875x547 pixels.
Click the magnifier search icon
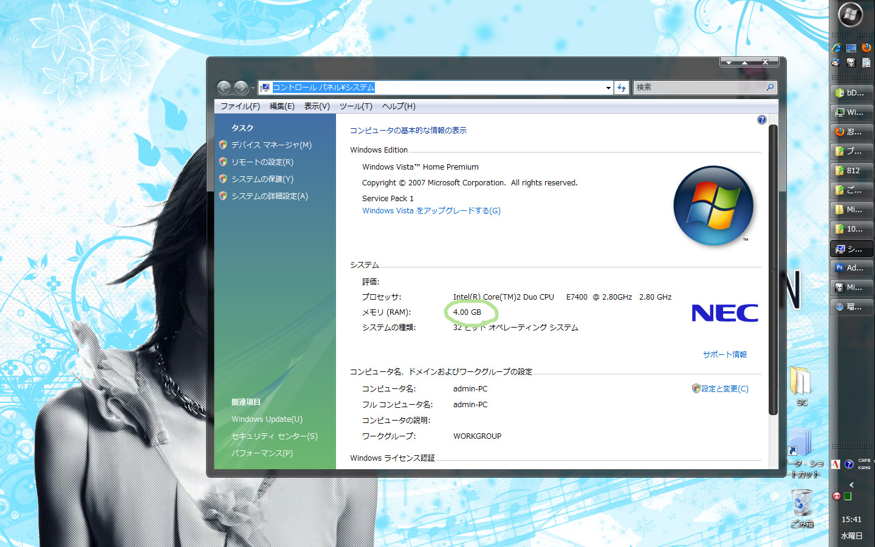770,88
